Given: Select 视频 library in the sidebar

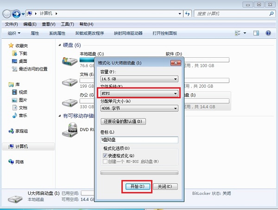Looking at the screenshot, I should 23,92.
